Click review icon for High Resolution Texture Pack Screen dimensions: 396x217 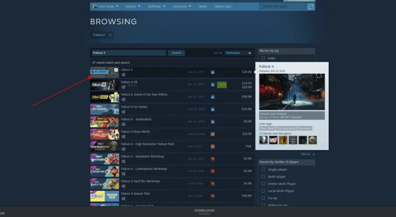[x=213, y=146]
